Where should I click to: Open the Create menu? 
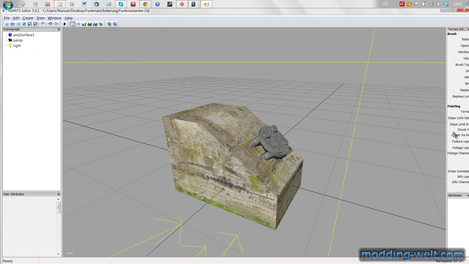(28, 18)
